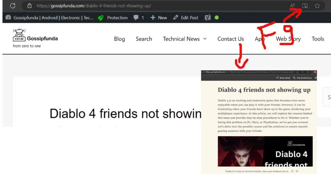Click Read aloud in reader preview
331x174 pixels.
tap(283, 78)
